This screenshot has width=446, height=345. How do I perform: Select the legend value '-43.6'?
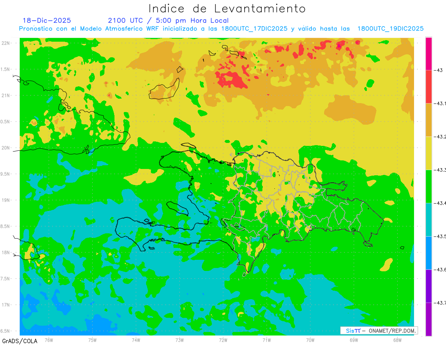pyautogui.click(x=440, y=269)
